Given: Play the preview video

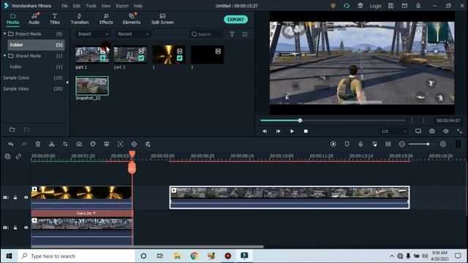Looking at the screenshot, I should (292, 131).
